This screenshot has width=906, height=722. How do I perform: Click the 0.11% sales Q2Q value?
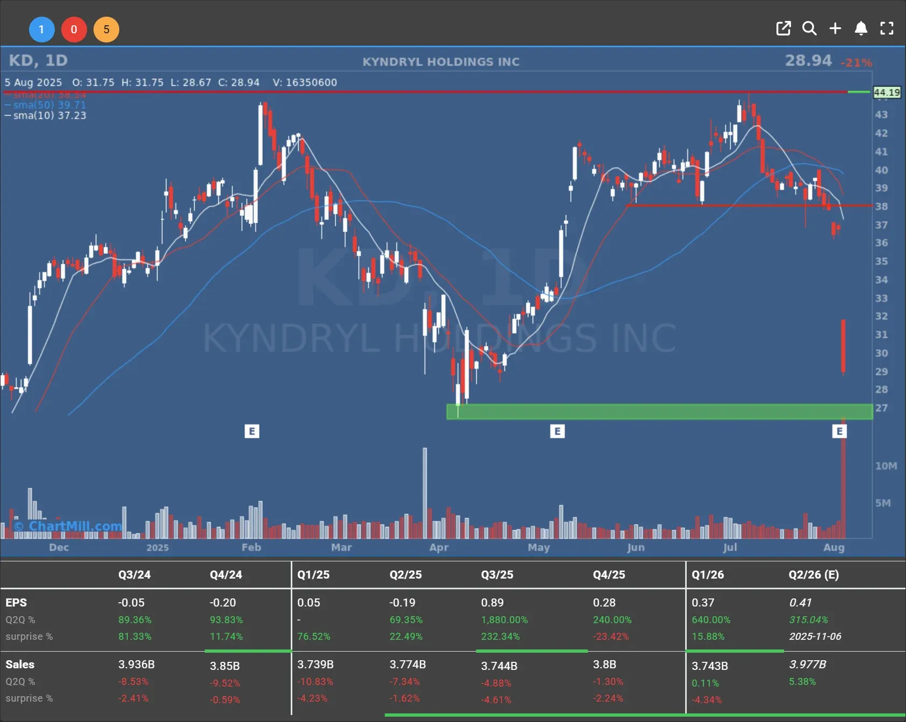click(705, 683)
